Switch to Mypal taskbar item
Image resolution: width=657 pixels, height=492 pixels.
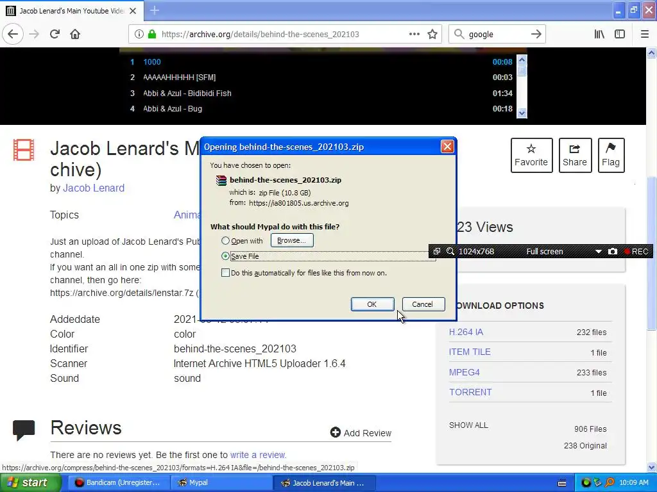click(222, 483)
